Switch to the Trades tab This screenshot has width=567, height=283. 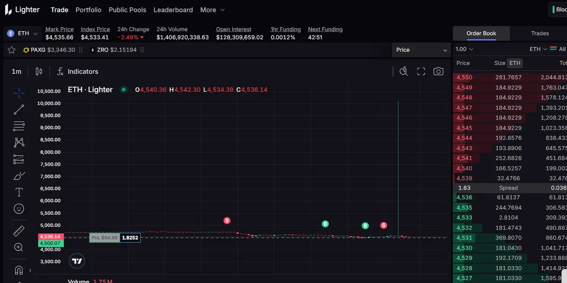click(x=540, y=33)
